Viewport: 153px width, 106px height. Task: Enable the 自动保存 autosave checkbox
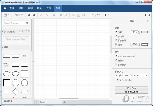coord(116,64)
